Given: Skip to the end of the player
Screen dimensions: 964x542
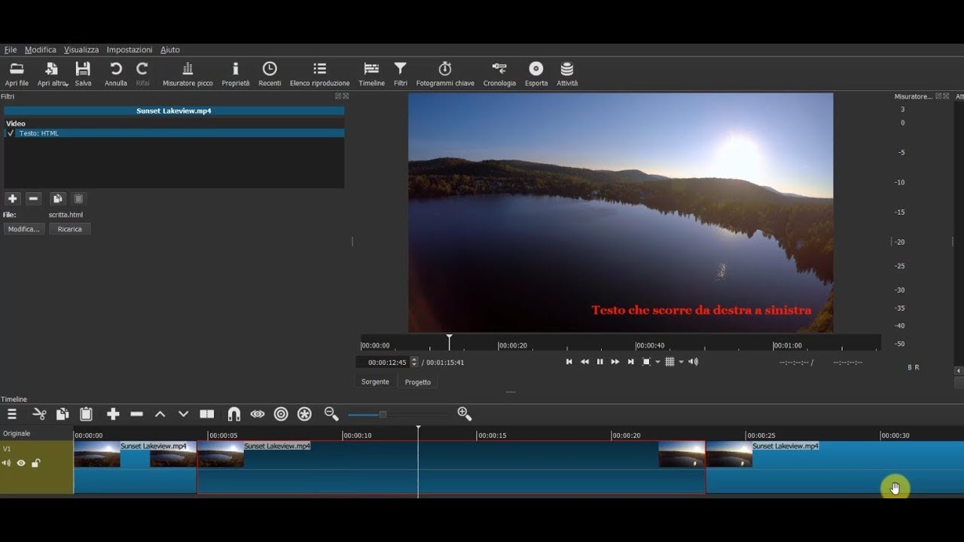Looking at the screenshot, I should [x=631, y=362].
